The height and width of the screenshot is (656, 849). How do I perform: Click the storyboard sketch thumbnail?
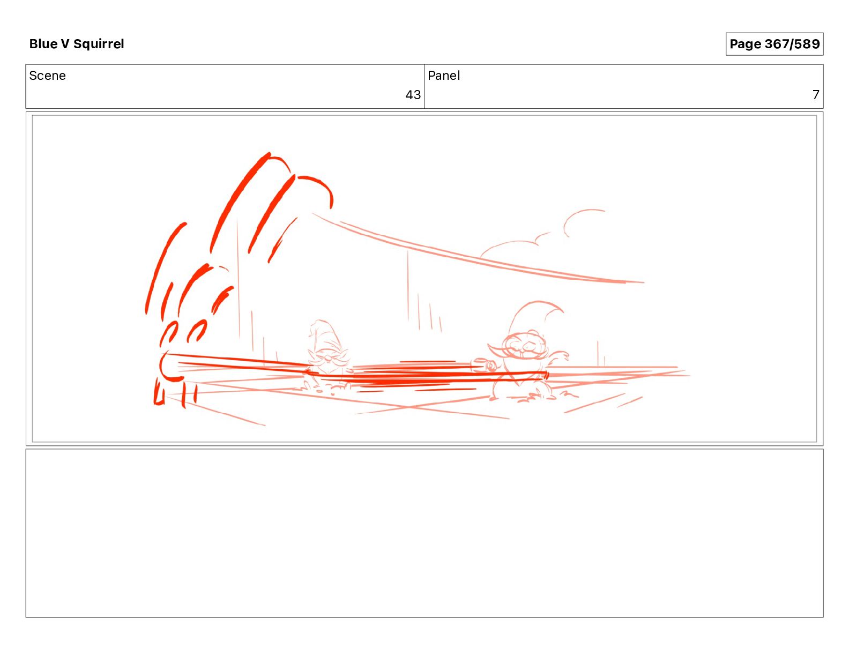424,279
